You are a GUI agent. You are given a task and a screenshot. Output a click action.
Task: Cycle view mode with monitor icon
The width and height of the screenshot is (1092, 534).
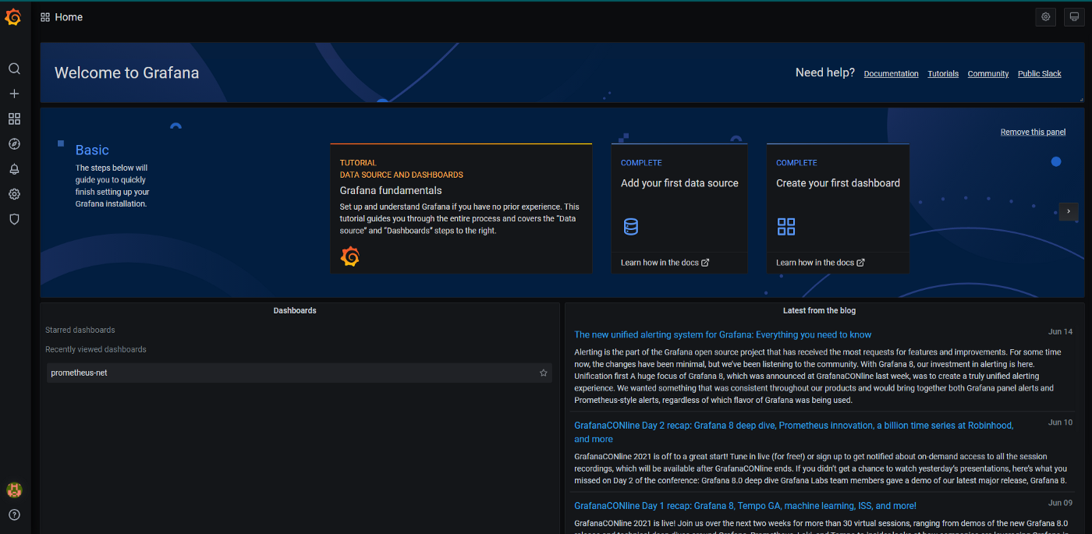tap(1075, 17)
